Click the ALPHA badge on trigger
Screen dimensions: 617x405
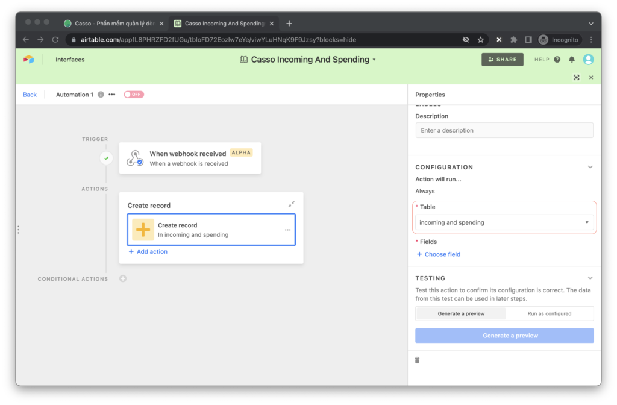tap(241, 152)
